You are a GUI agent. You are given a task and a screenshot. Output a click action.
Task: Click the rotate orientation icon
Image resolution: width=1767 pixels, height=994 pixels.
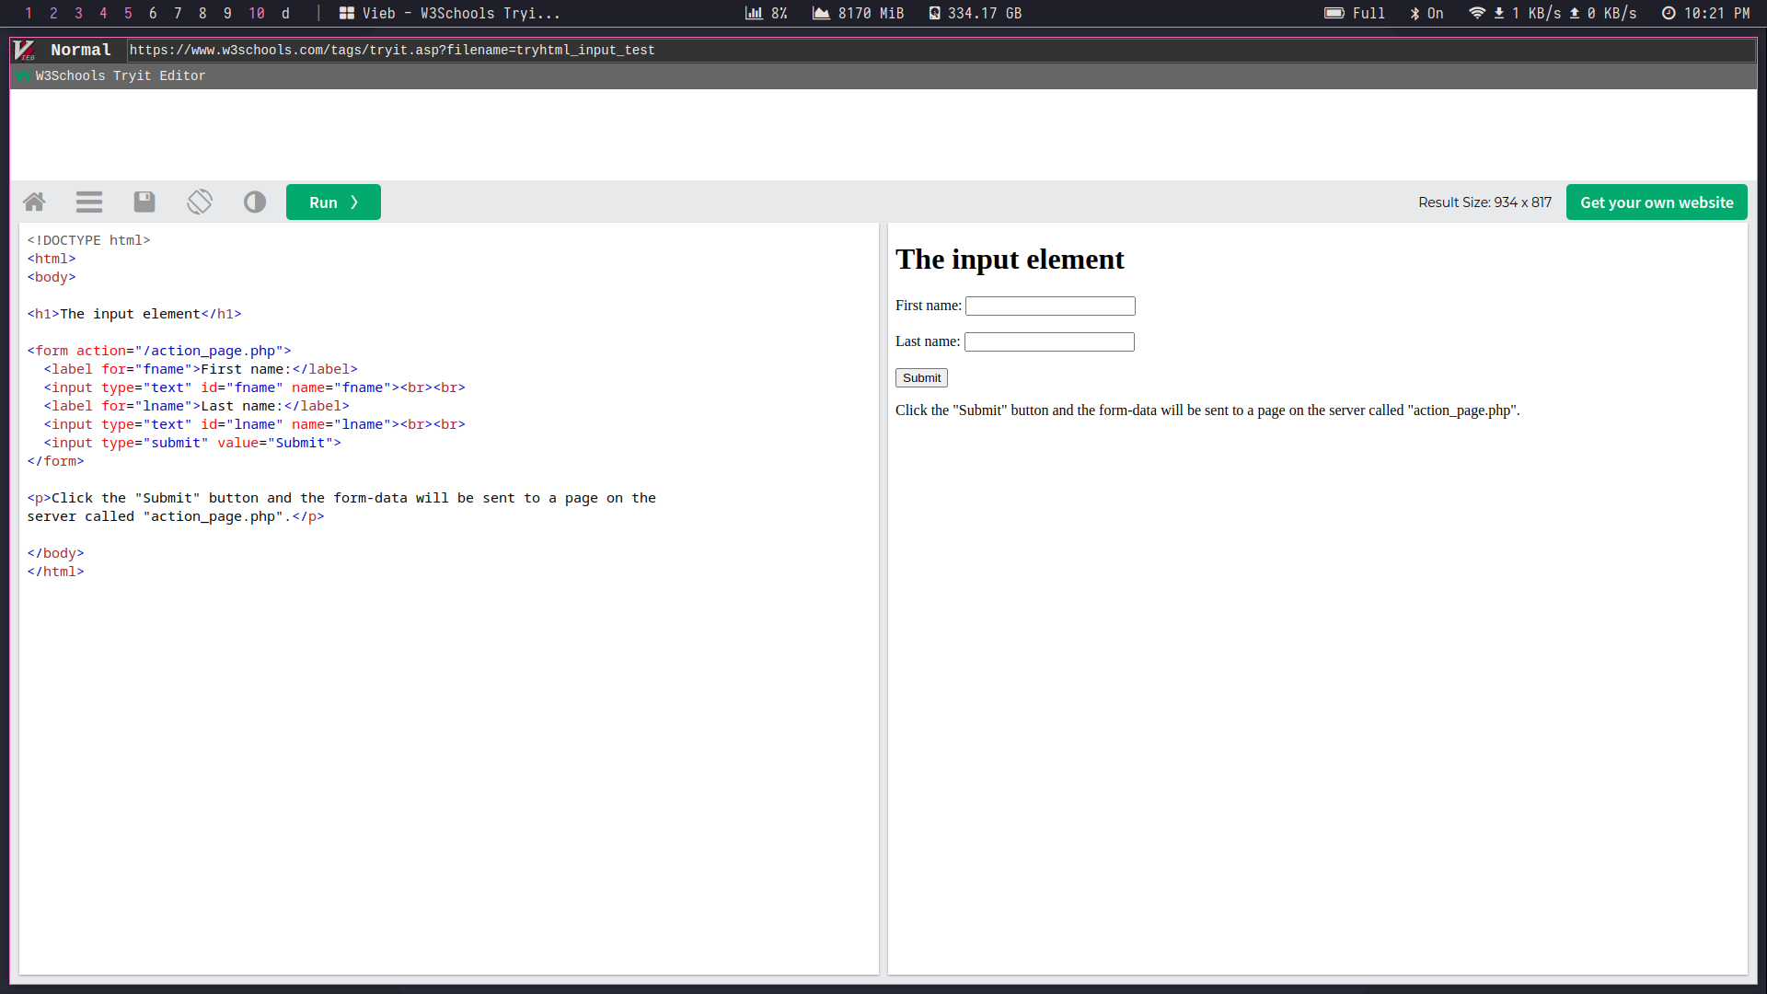[200, 202]
